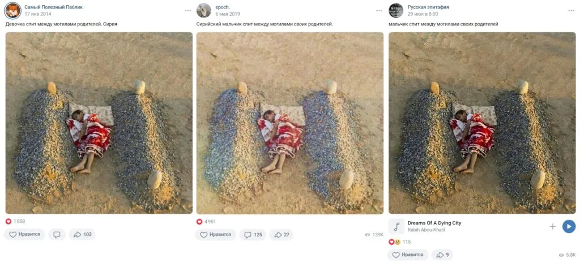Expand options menu of the Самый Полезный Паблик post
Screen dimensions: 580x264
[187, 10]
